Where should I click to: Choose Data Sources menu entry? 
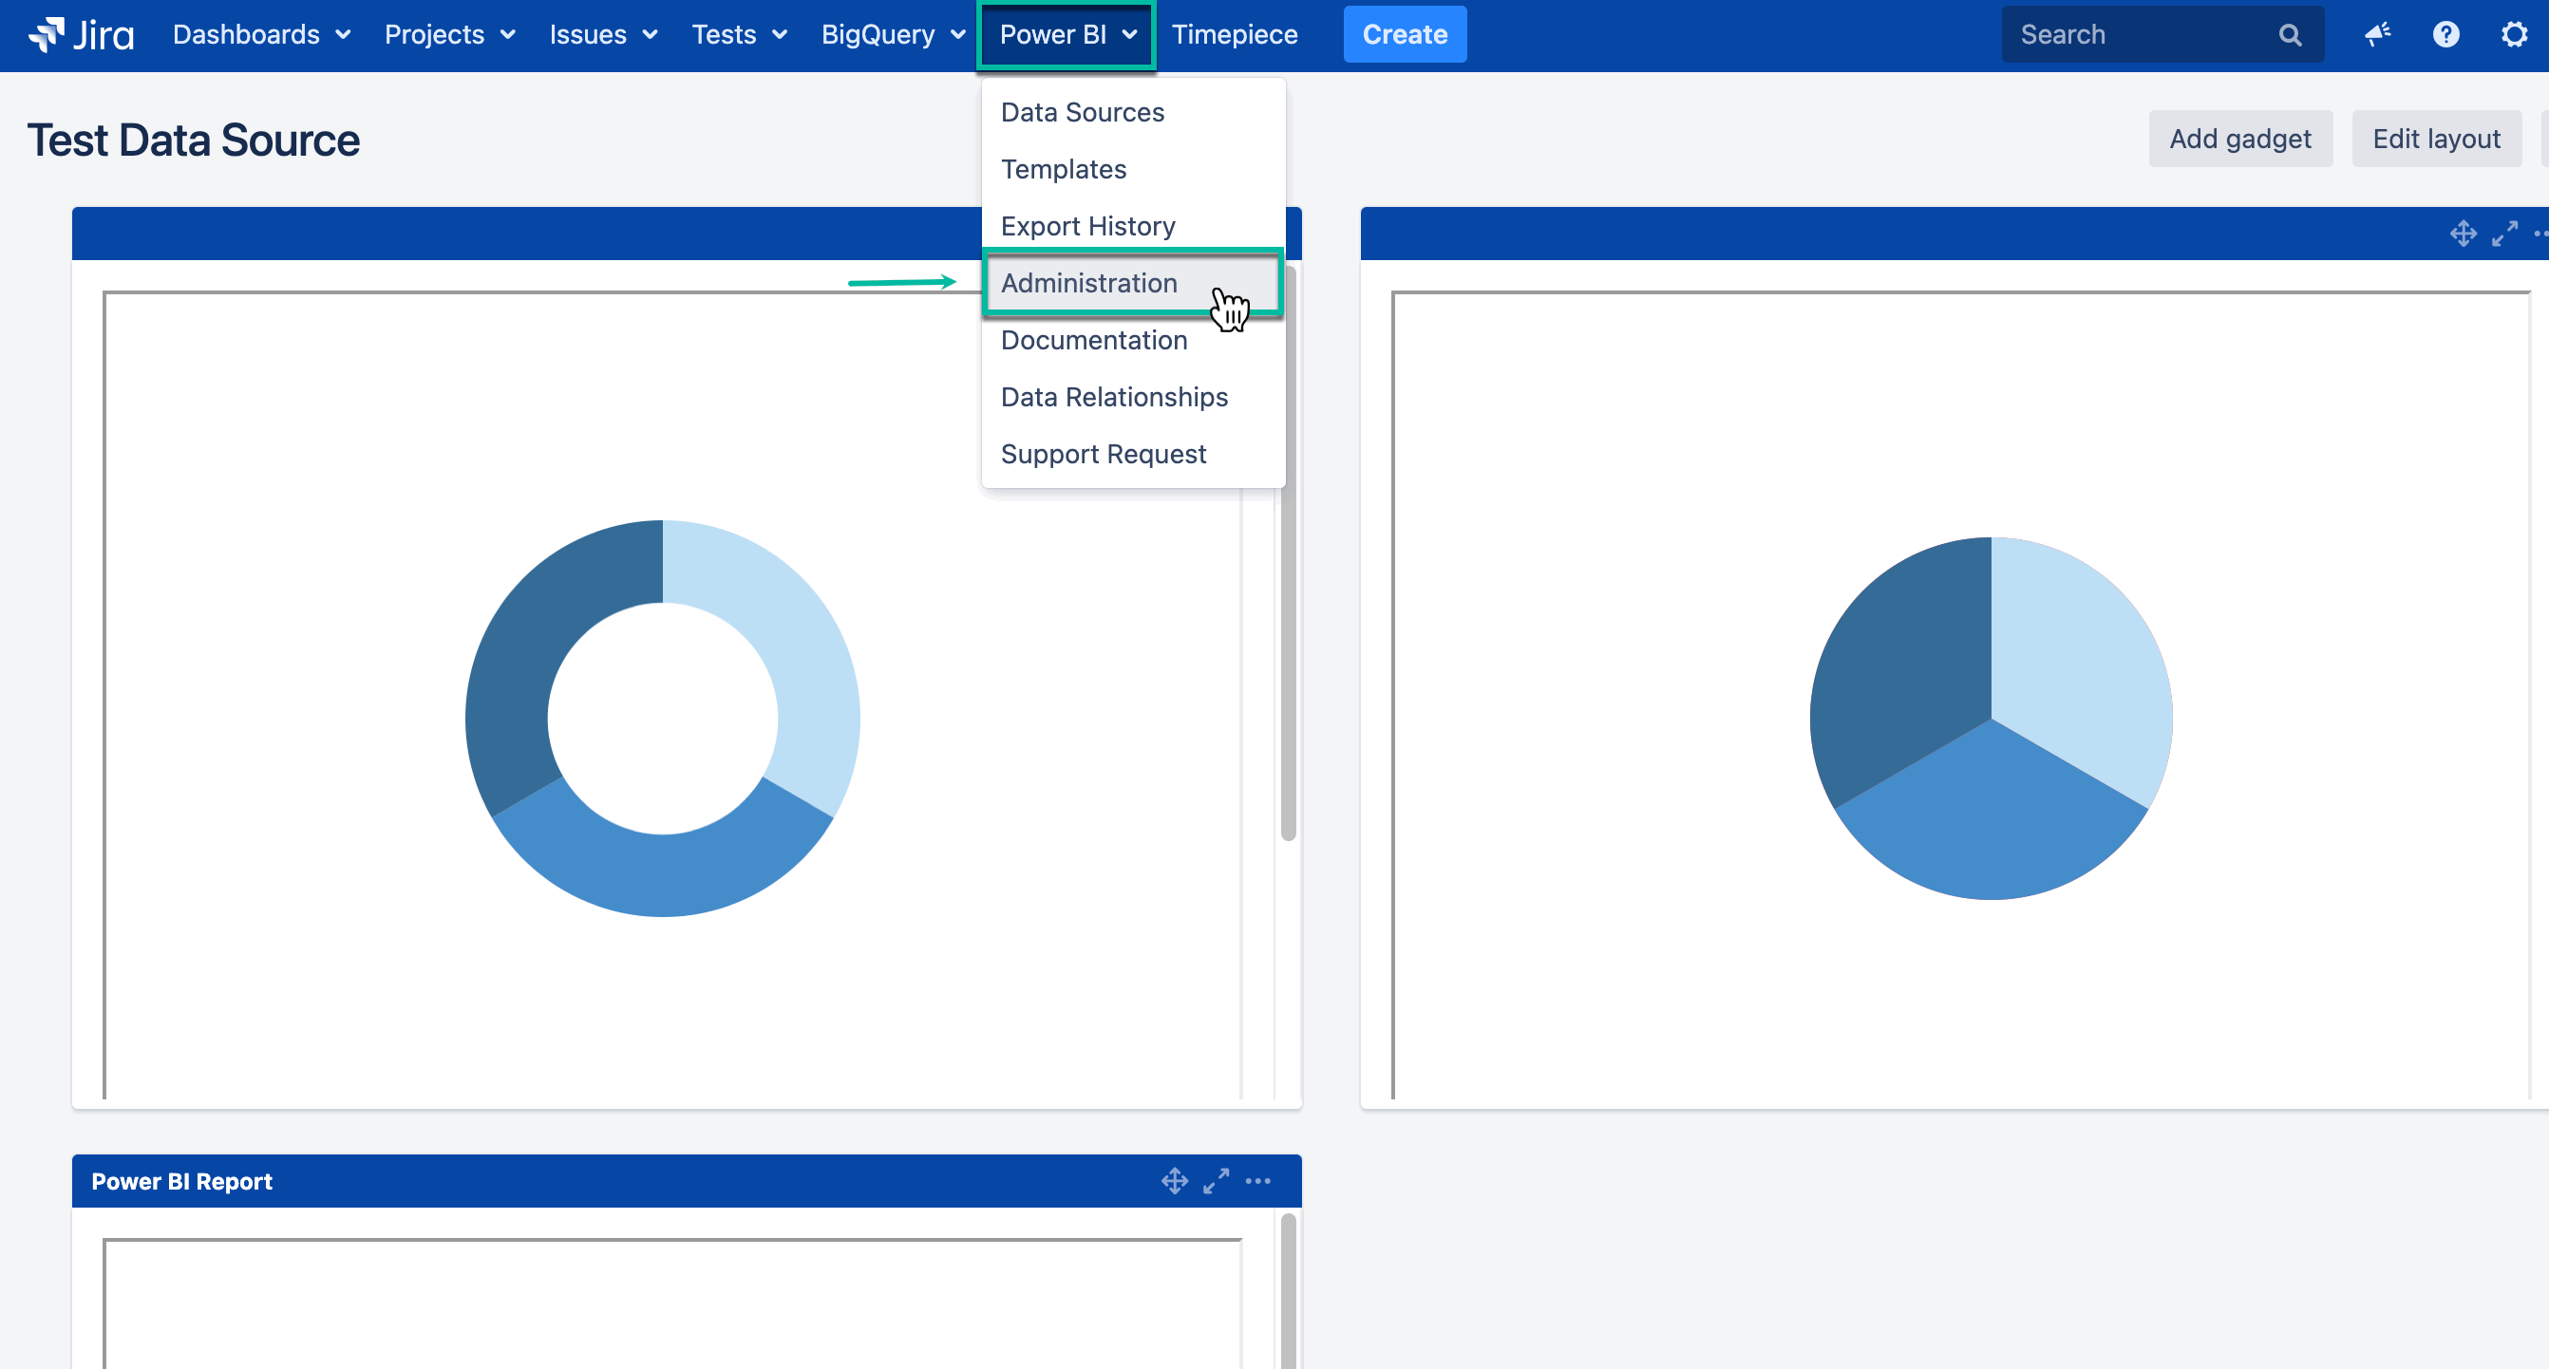click(x=1082, y=113)
